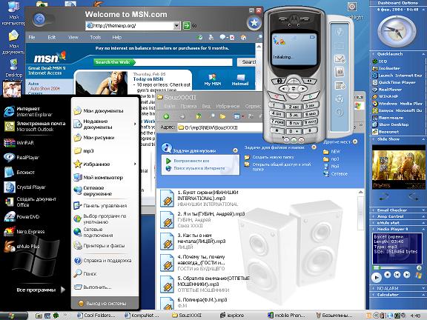The width and height of the screenshot is (427, 320).
Task: Click the Search button on MSN page
Action: (247, 62)
